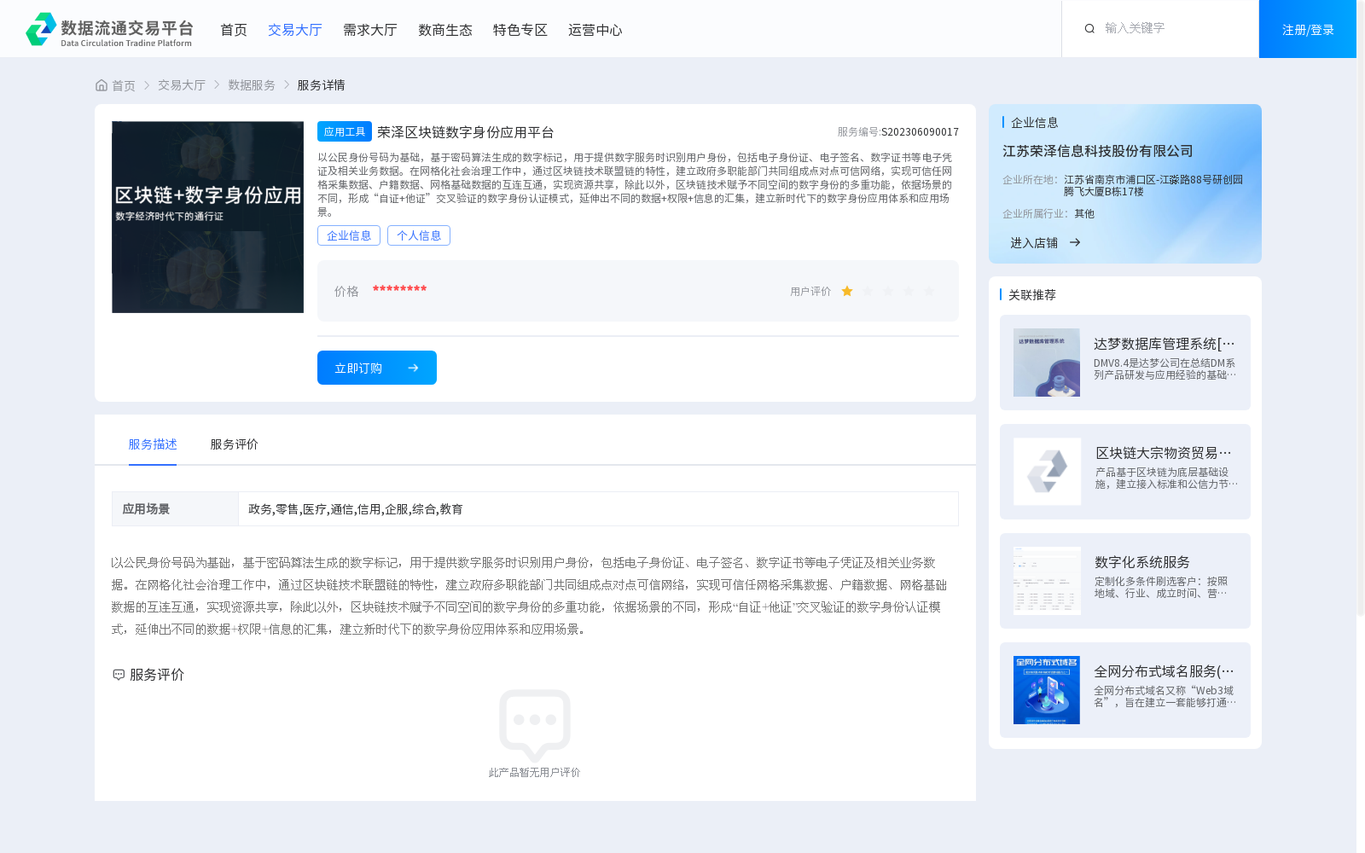Switch to the 服务描述 tab
Screen dimensions: 1365x853
153,444
